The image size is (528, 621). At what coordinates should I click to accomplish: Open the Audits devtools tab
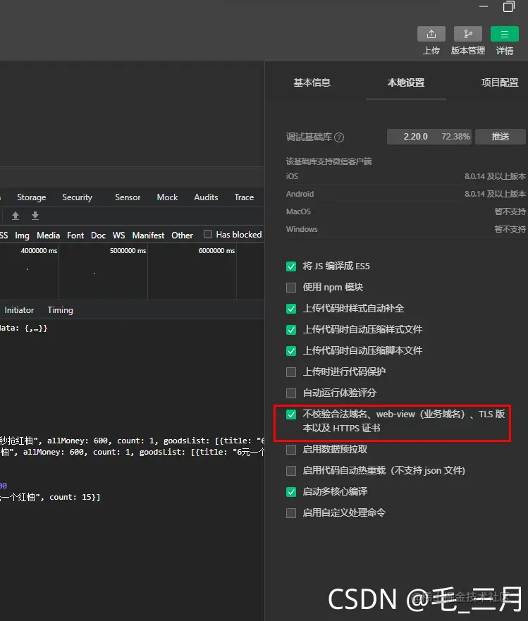point(206,197)
